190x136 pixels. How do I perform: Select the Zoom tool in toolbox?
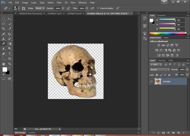pos(10,64)
